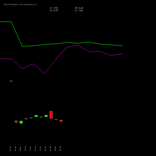Select the 22 Dec date label
Image resolution: width=156 pixels, height=156 pixels.
[x=45, y=149]
